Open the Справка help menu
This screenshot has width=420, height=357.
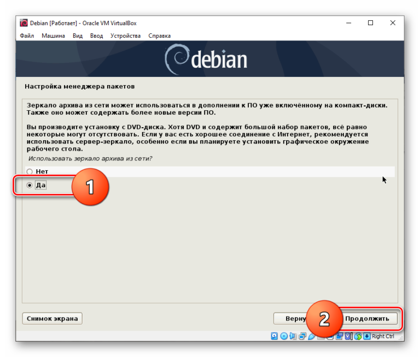click(159, 36)
